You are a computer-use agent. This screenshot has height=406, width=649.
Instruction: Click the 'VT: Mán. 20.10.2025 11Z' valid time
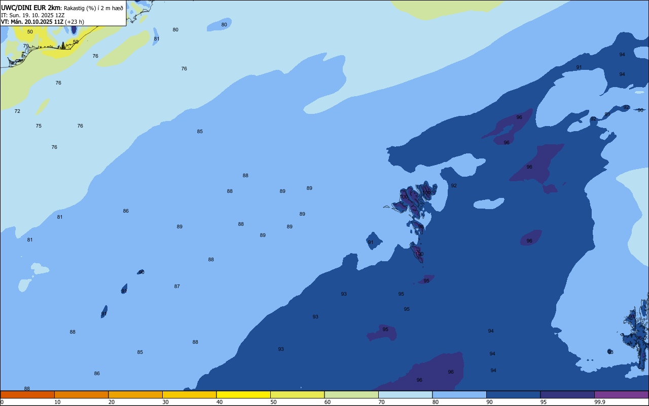(x=32, y=22)
